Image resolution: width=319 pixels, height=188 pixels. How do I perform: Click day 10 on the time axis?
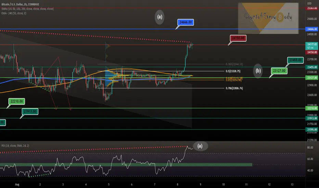tap(224, 185)
